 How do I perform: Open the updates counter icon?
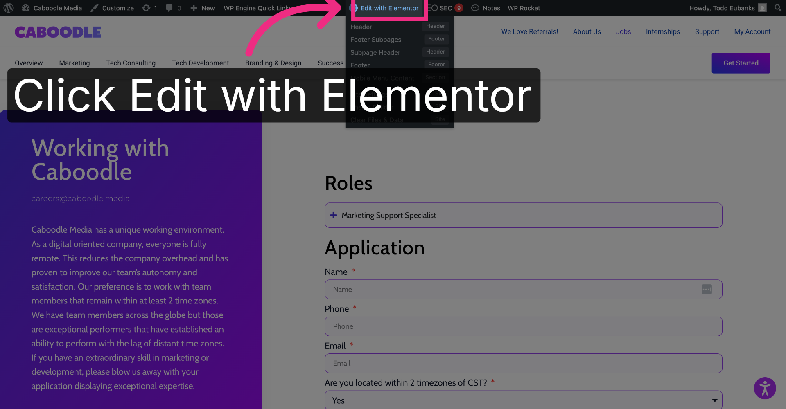coord(149,8)
